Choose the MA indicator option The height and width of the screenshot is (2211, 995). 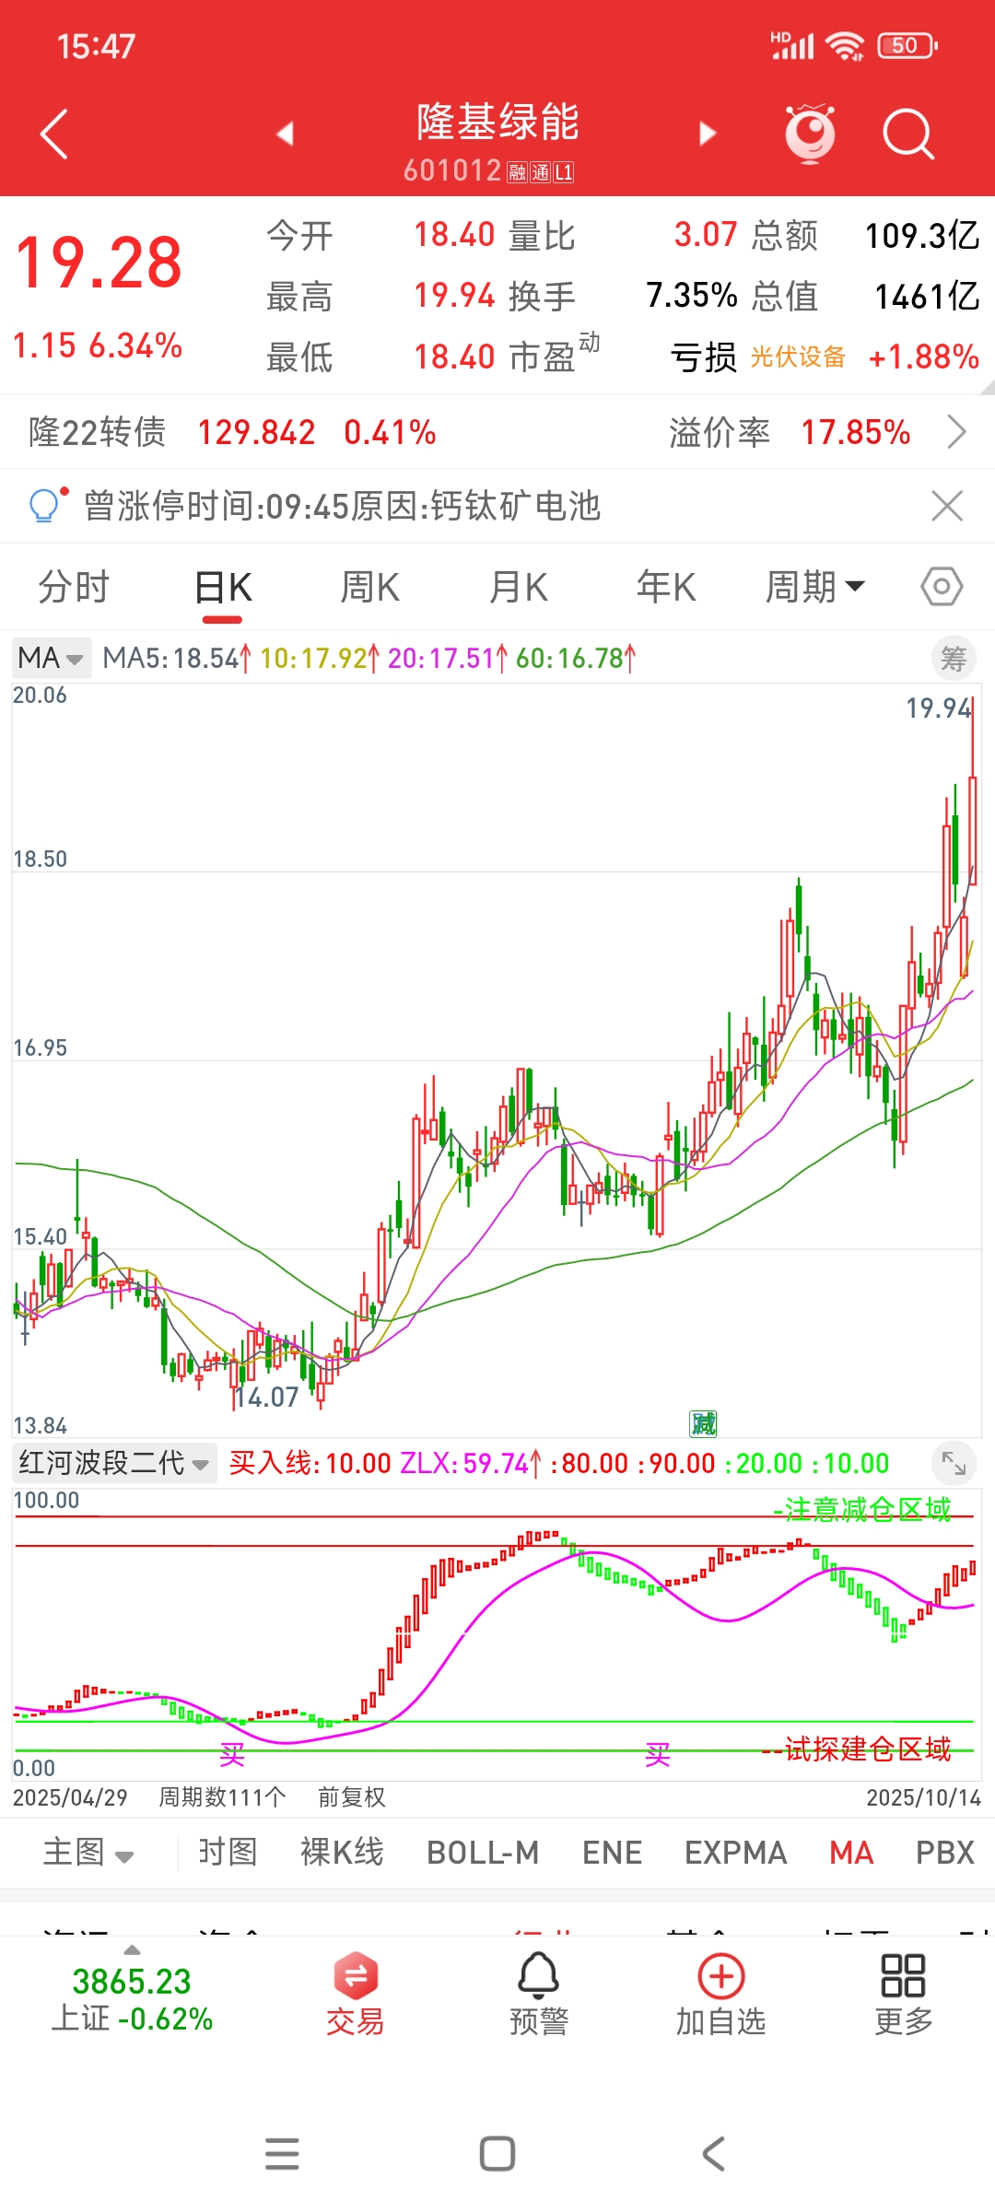[851, 1853]
